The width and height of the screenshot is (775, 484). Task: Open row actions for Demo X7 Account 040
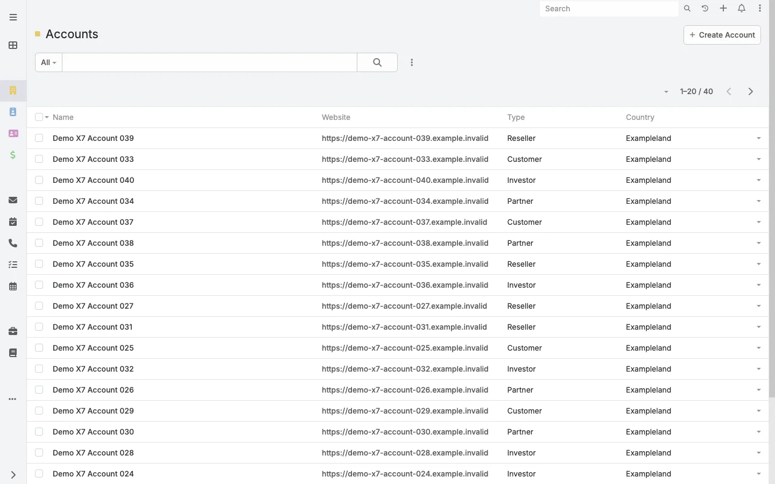(759, 180)
